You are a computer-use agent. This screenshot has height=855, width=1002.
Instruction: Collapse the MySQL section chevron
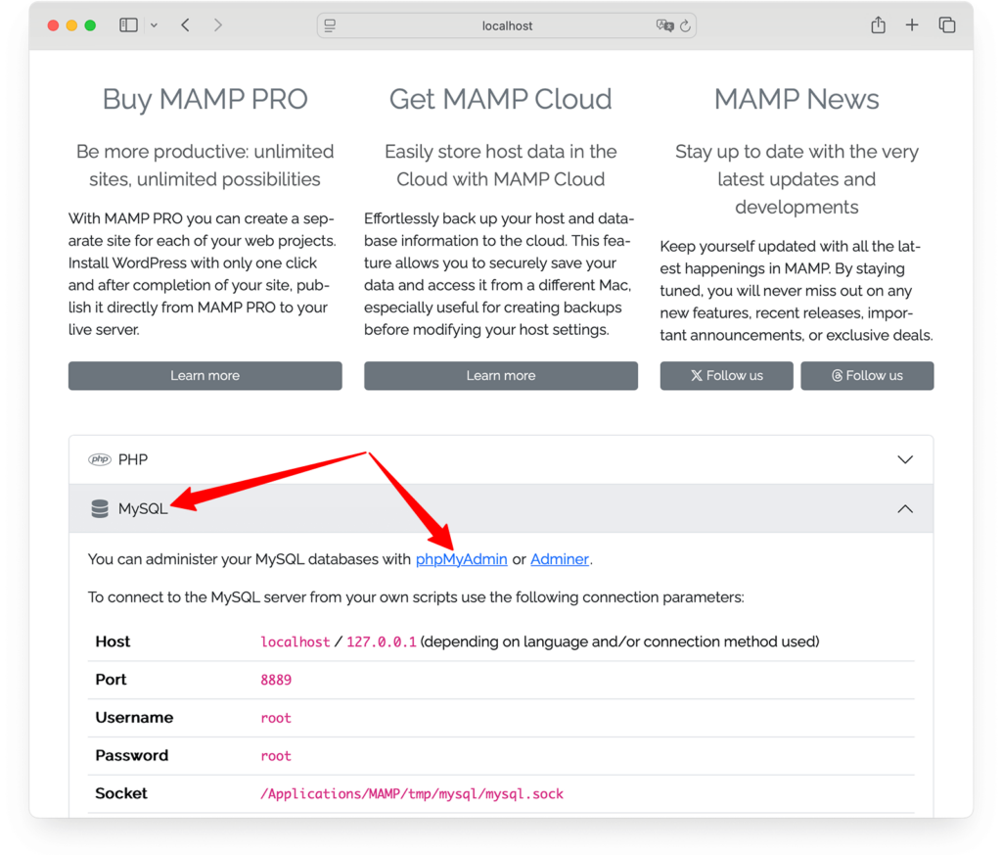(905, 509)
